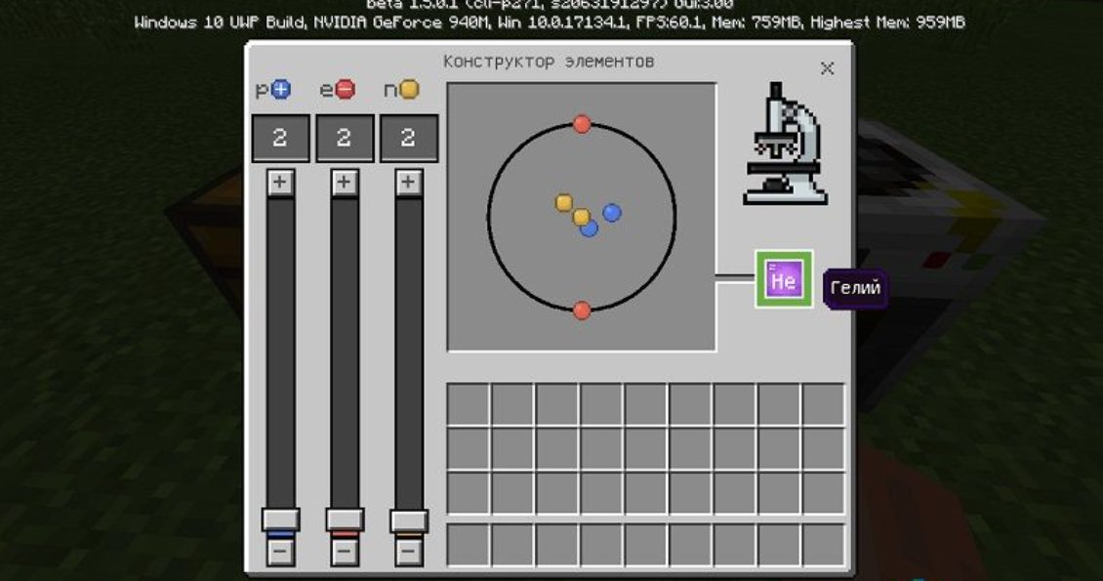The height and width of the screenshot is (581, 1103).
Task: Click the neutron slider handle
Action: pos(409,519)
